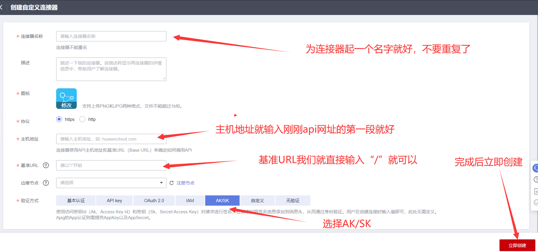Click the text about PNG and JPG upload formats
538x252 pixels.
pyautogui.click(x=133, y=106)
